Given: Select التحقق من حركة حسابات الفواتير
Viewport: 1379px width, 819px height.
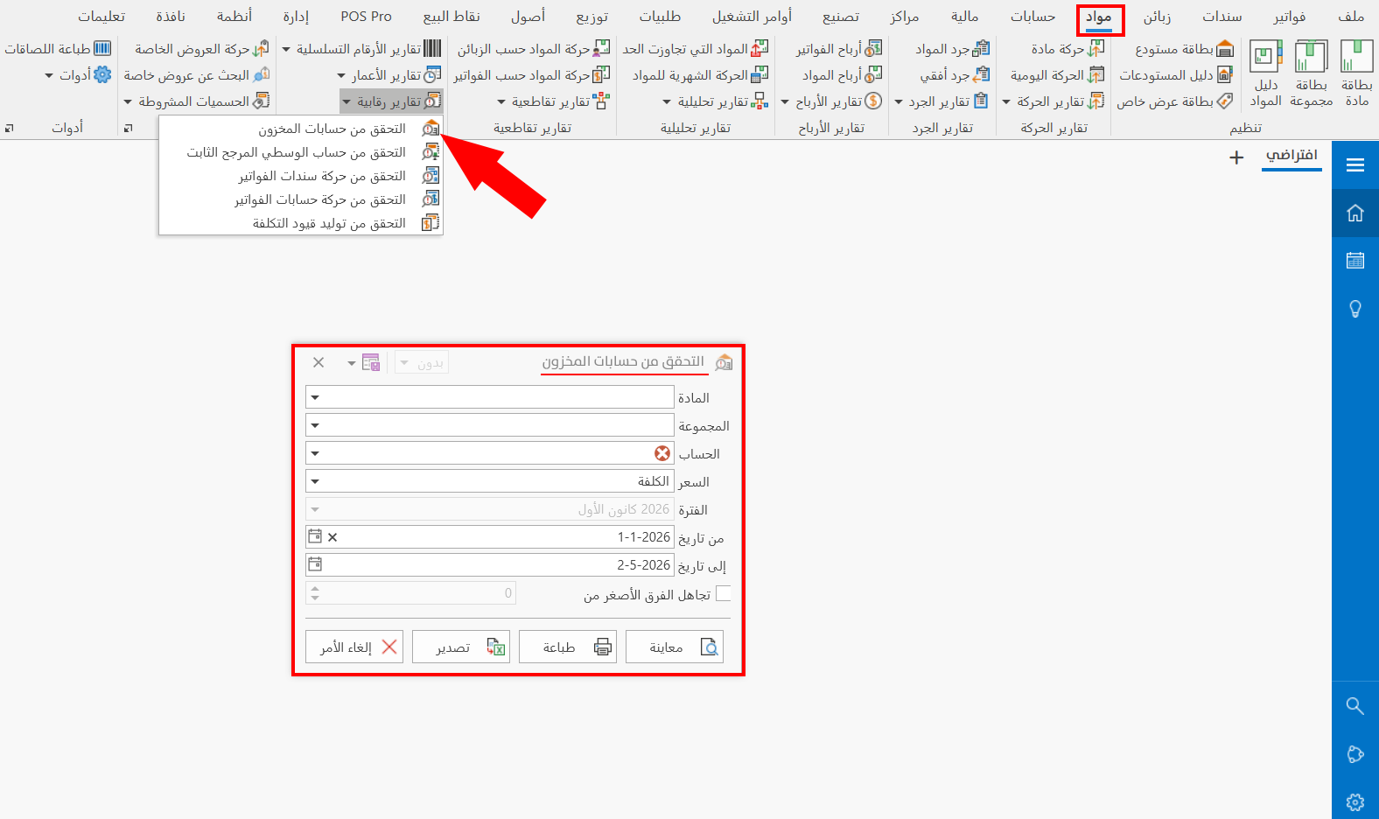Looking at the screenshot, I should [x=301, y=199].
